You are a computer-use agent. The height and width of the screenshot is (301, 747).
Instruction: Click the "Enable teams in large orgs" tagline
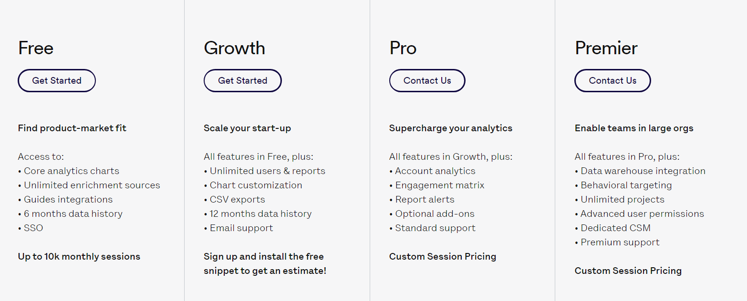[634, 128]
